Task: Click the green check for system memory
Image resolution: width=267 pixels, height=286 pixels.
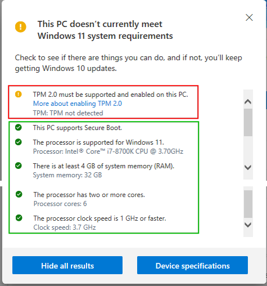Action: 19,166
